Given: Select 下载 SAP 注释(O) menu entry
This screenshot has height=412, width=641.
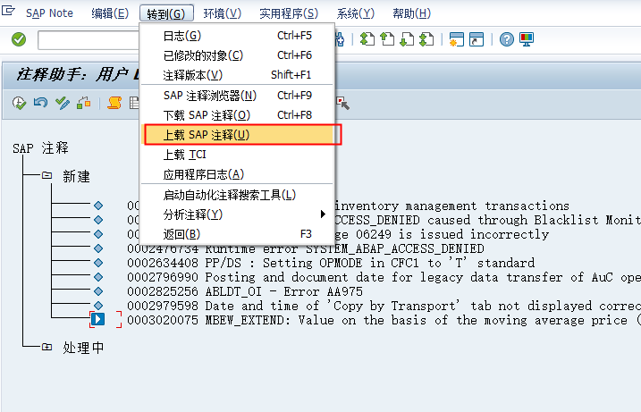Looking at the screenshot, I should click(238, 115).
